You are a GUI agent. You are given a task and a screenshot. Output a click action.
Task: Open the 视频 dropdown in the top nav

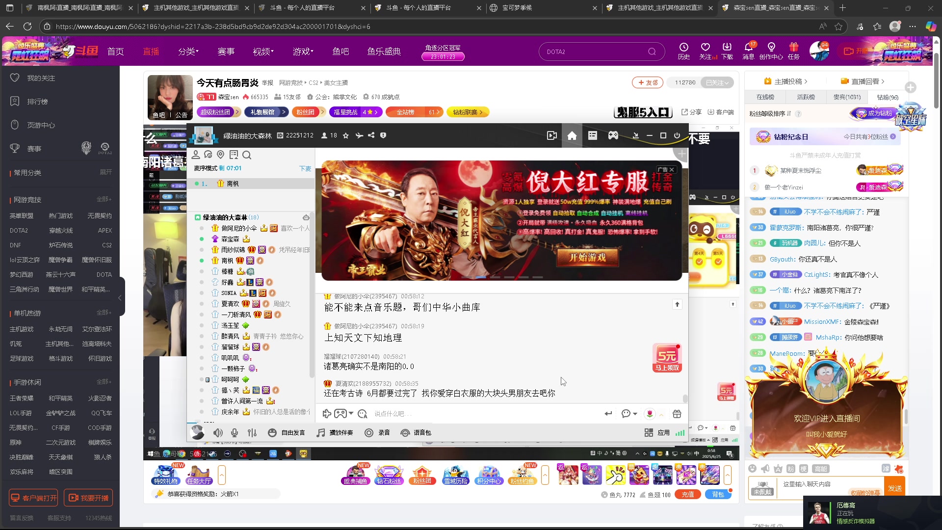(x=263, y=52)
